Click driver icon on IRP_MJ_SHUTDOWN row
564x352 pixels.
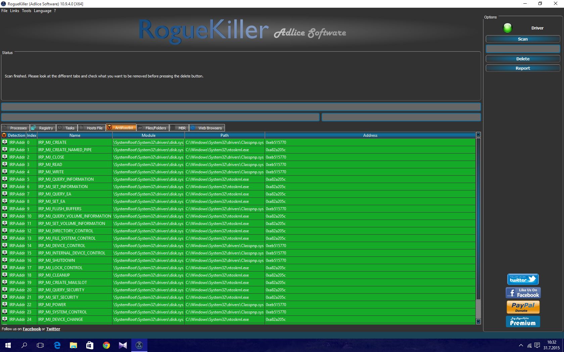pos(5,260)
